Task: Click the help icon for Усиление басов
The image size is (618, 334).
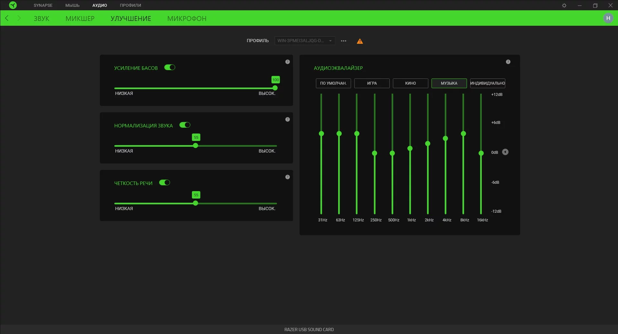Action: (x=288, y=62)
